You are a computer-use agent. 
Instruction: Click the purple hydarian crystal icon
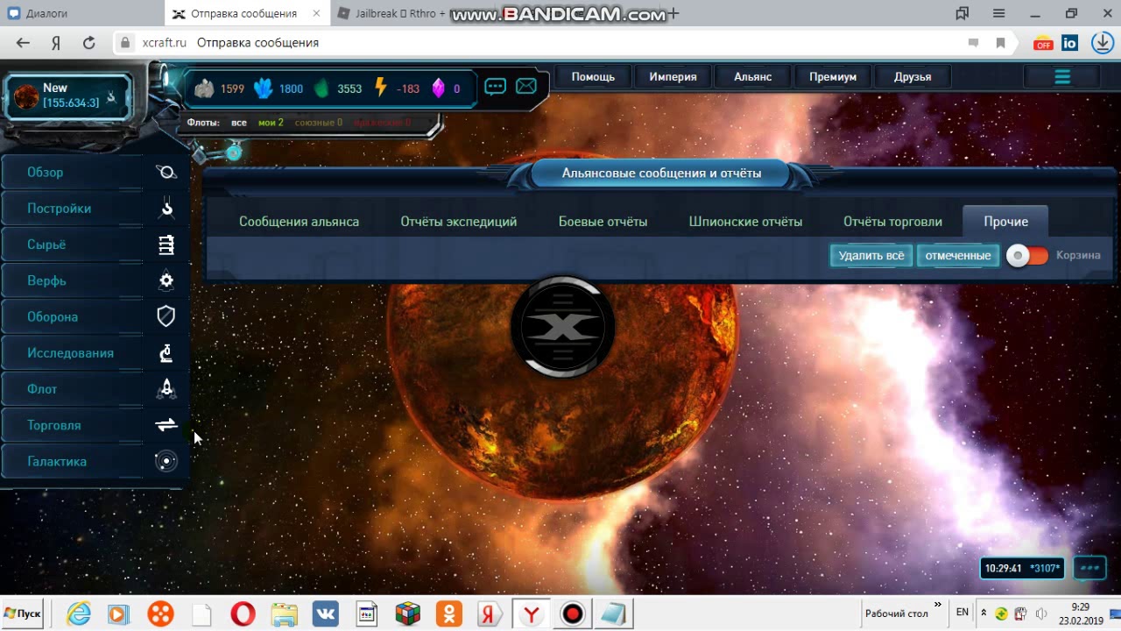(x=438, y=88)
